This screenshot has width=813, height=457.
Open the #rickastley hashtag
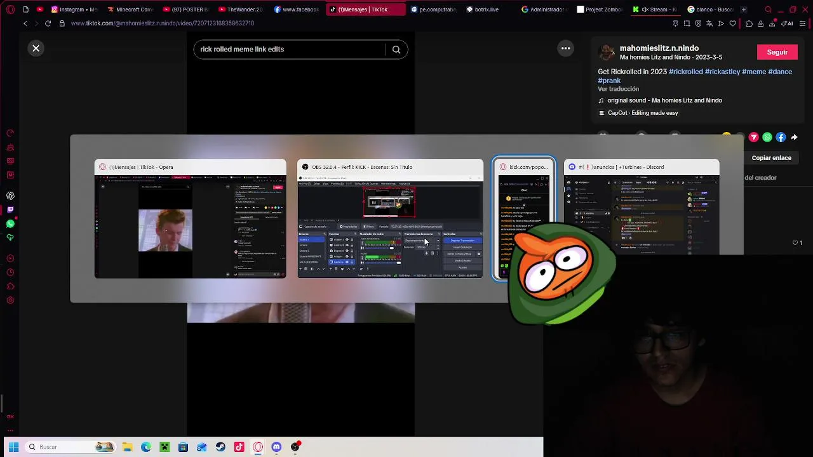point(722,72)
